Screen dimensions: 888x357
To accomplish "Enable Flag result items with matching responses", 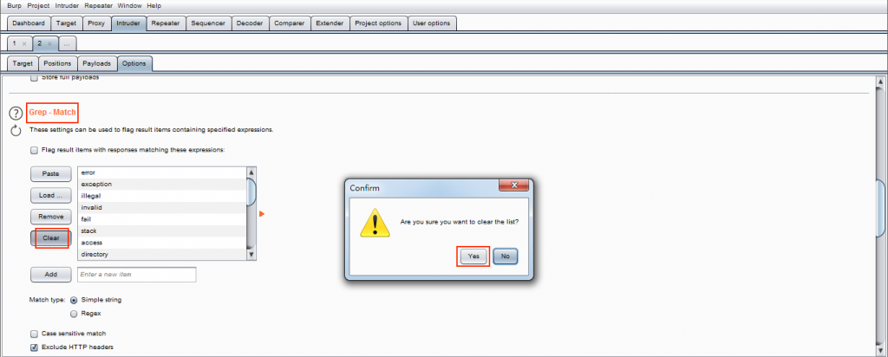I will 34,151.
